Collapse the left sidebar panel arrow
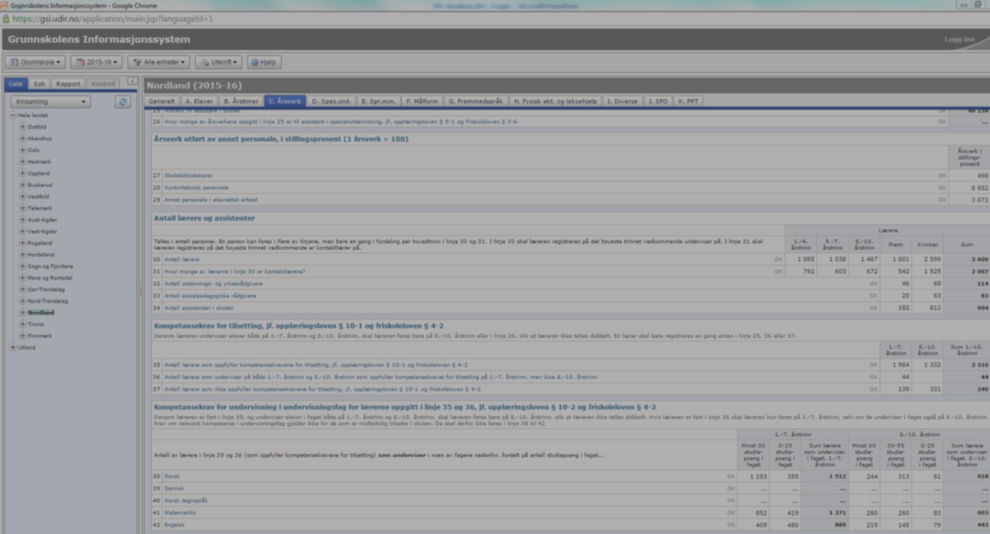Viewport: 990px width, 534px height. [132, 81]
